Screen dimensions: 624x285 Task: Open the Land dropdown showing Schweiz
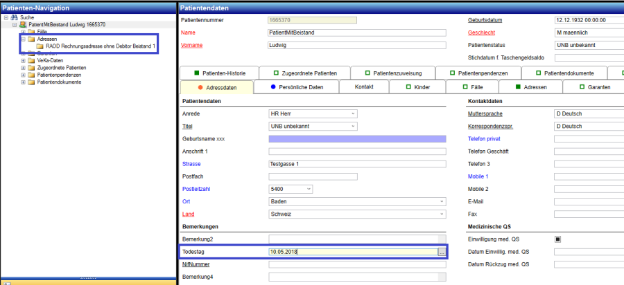point(442,214)
